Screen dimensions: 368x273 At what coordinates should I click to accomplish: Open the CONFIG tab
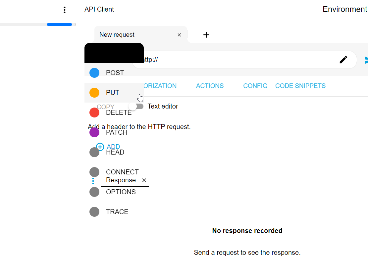(255, 86)
